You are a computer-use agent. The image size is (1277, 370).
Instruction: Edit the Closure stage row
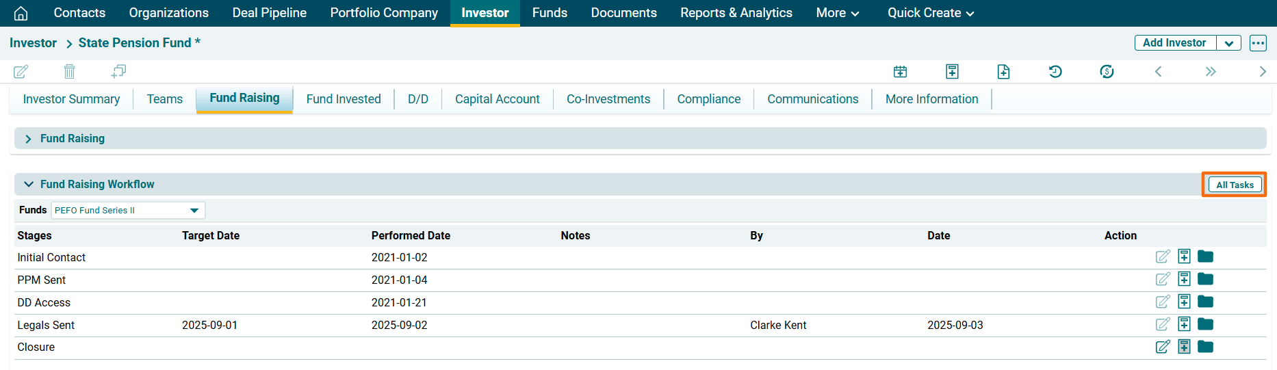pyautogui.click(x=1162, y=347)
